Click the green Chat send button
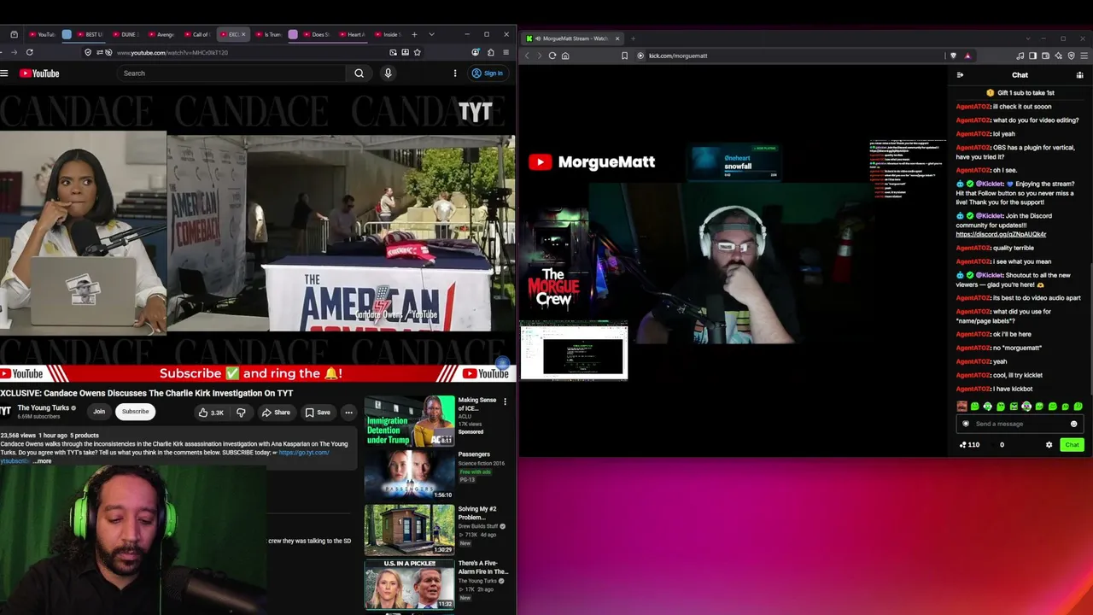The height and width of the screenshot is (615, 1093). point(1072,445)
